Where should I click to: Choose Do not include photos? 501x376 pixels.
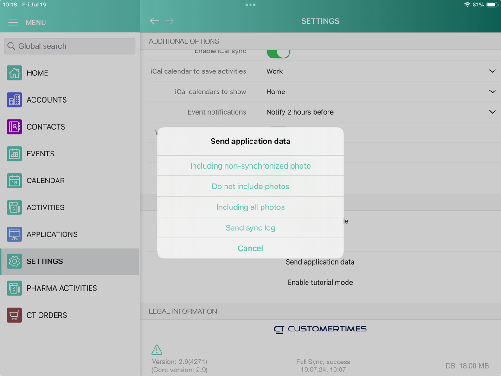[x=250, y=186]
